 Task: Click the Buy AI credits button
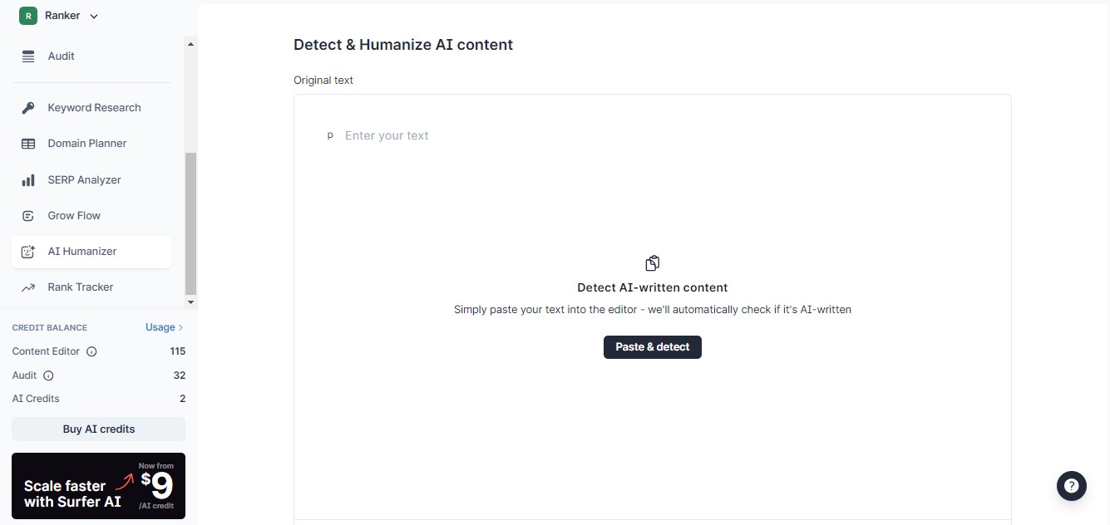click(x=98, y=429)
